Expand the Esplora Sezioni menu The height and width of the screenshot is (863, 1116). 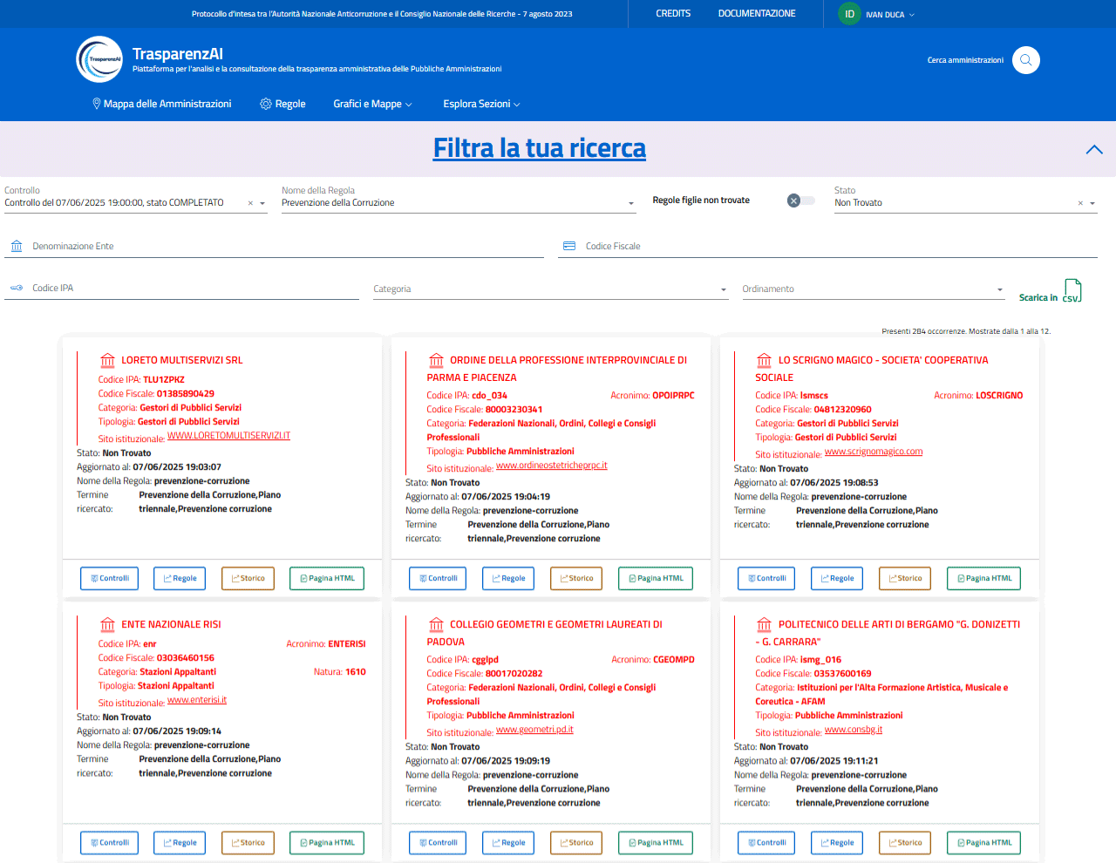tap(481, 104)
